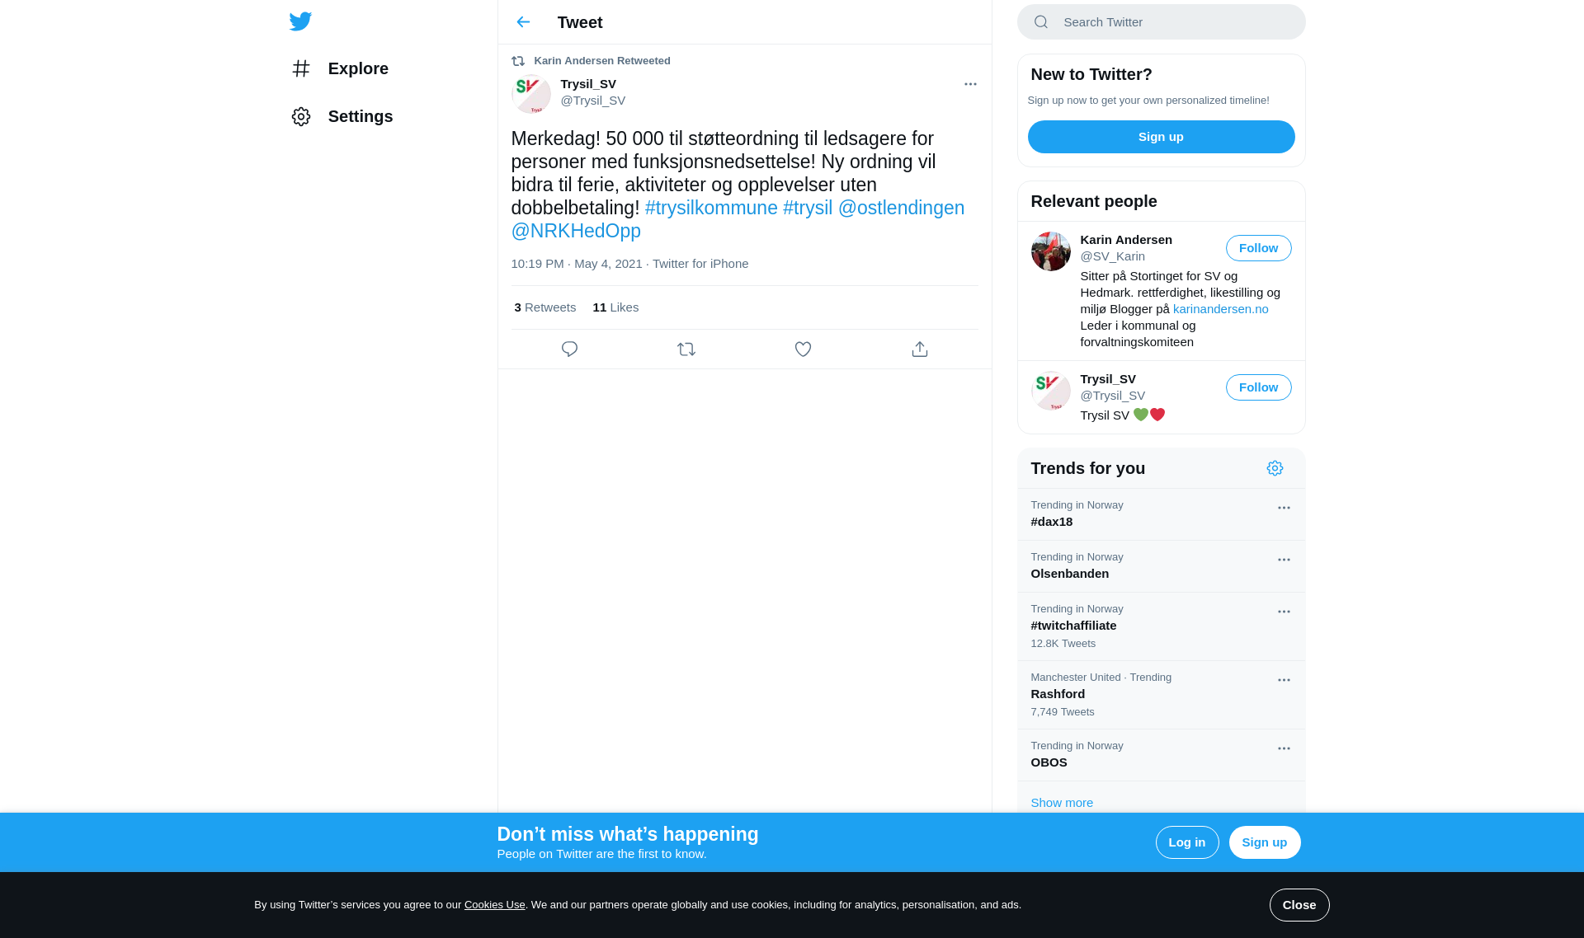Open the tweet's more options menu
1584x938 pixels.
coord(970,84)
